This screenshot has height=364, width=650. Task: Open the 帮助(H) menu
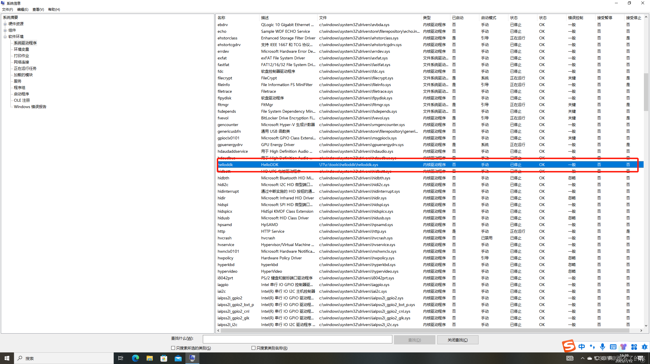[x=54, y=9]
